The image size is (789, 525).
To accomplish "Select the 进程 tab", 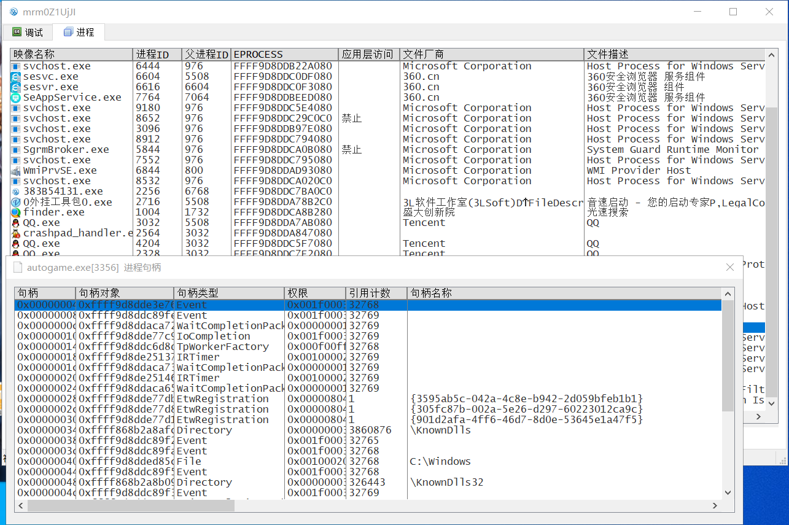I will pos(79,32).
